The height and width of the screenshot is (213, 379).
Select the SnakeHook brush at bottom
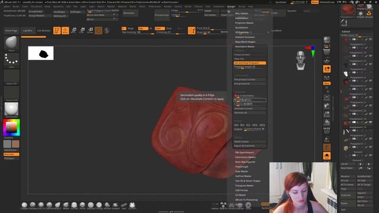(115, 205)
